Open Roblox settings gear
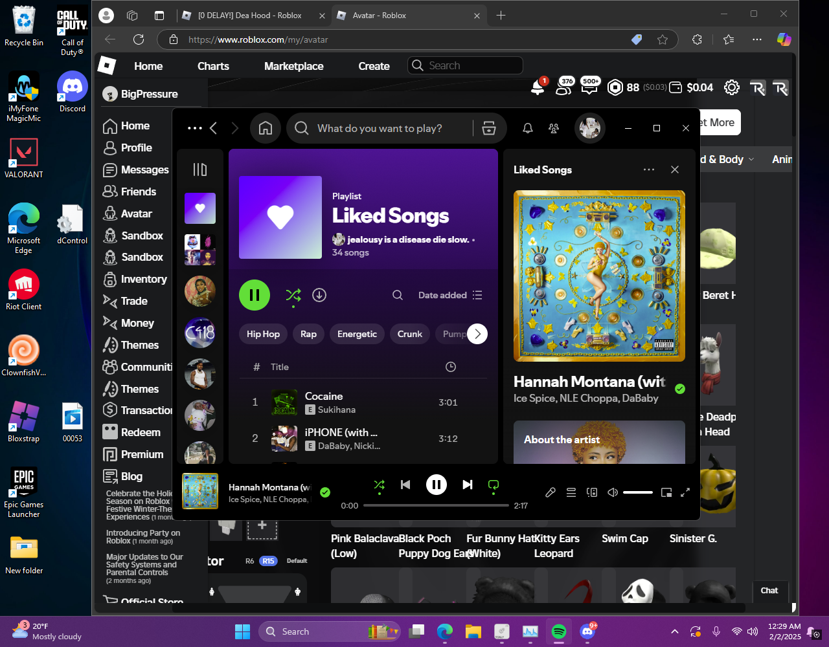This screenshot has width=829, height=647. pos(732,87)
